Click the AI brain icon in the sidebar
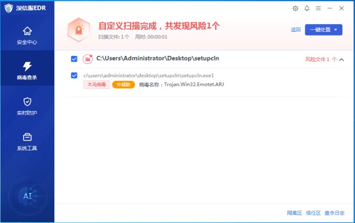Viewport: 355px width, 223px height. click(x=28, y=196)
